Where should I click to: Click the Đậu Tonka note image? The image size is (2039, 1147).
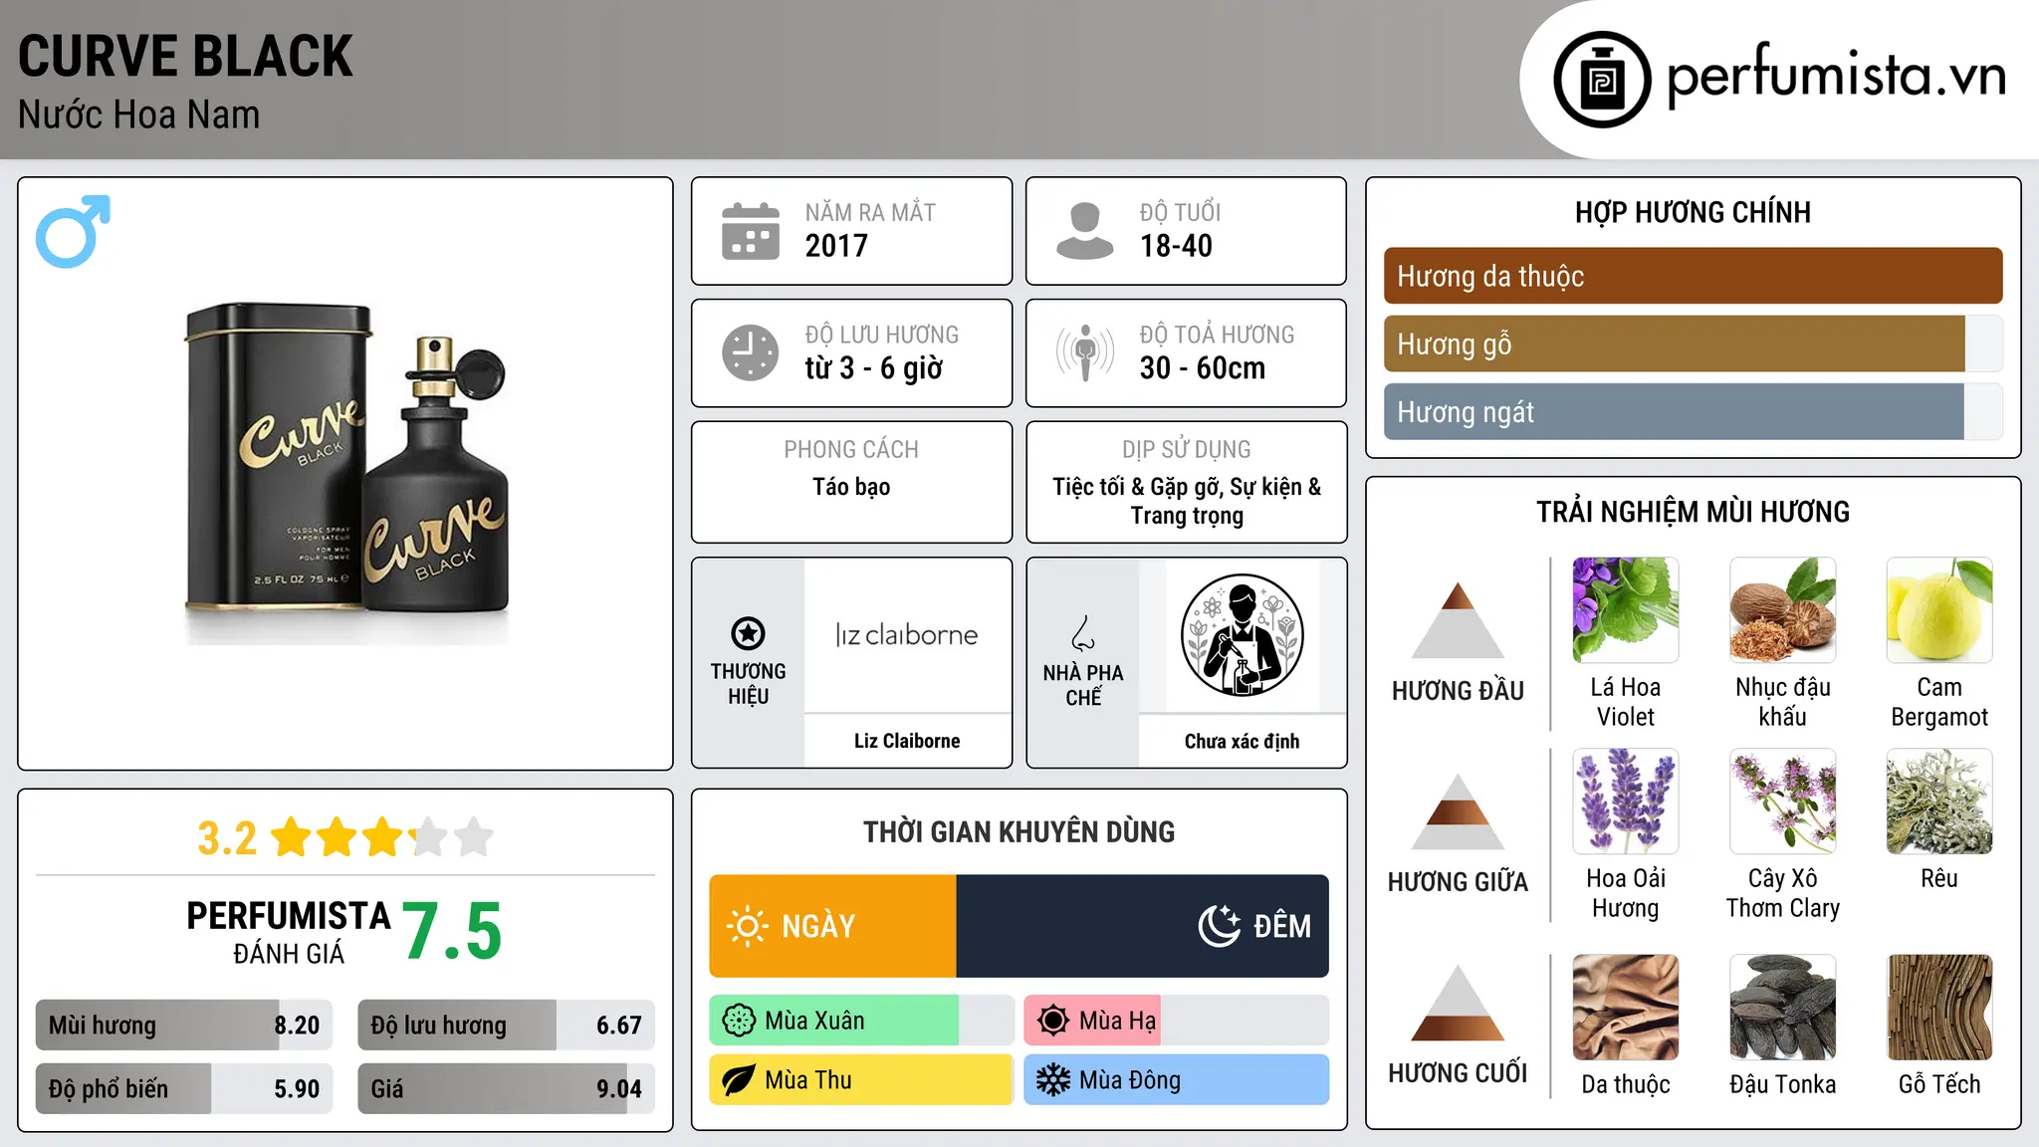coord(1782,1008)
